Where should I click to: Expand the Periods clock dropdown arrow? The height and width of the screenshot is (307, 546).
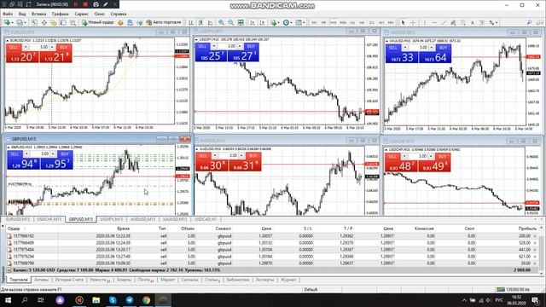pos(291,23)
